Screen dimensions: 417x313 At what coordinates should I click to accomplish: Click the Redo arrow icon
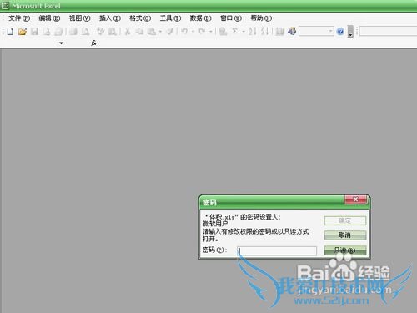[202, 31]
